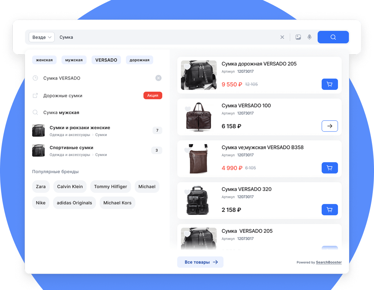Open the VERSADO B358 product image

pyautogui.click(x=199, y=159)
